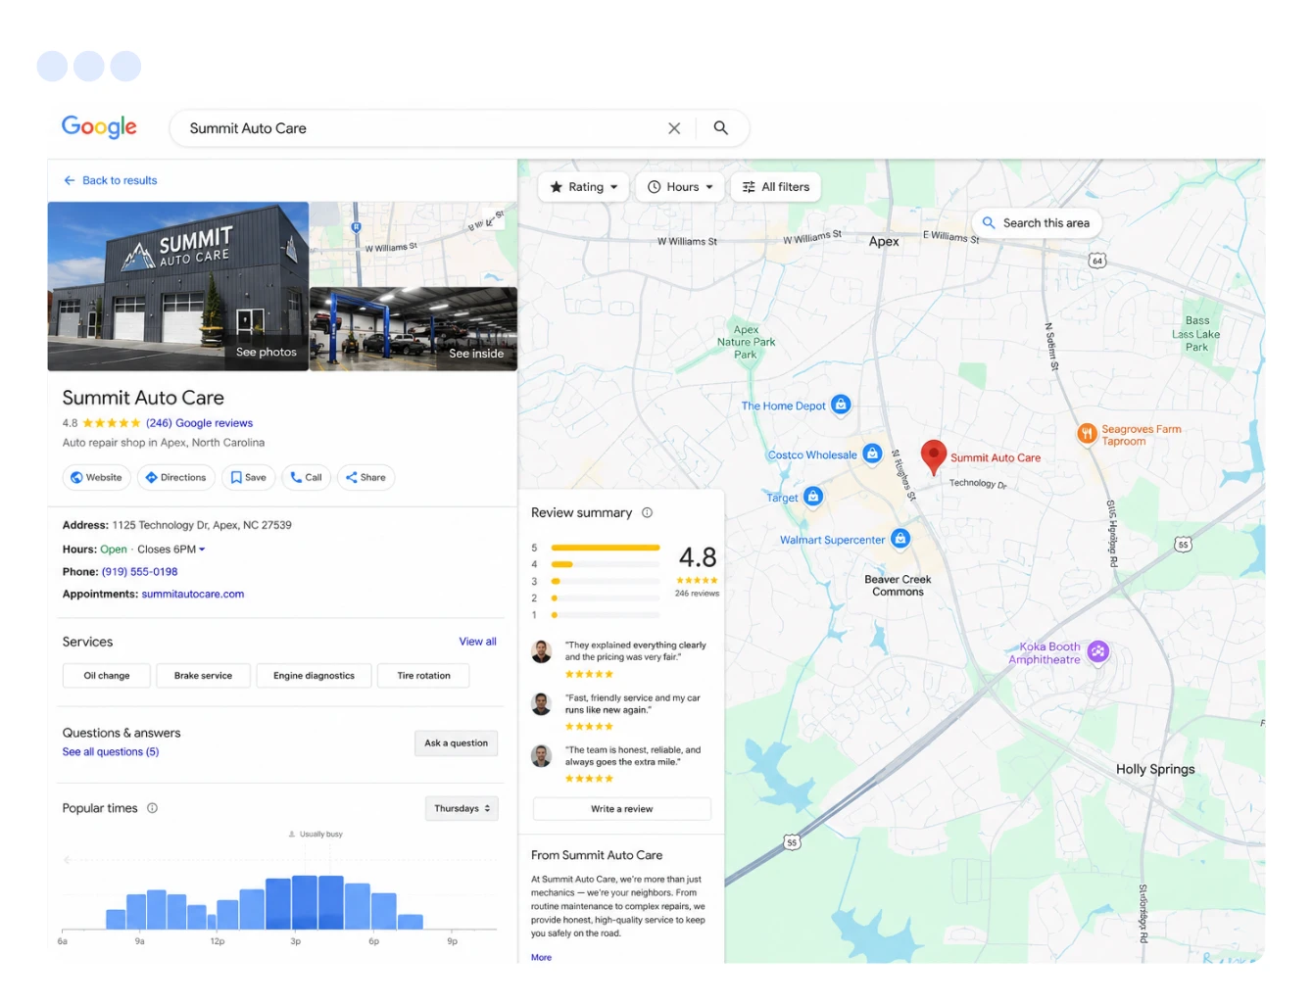This screenshot has width=1313, height=1005.
Task: Click the Google logo
Action: point(99,127)
